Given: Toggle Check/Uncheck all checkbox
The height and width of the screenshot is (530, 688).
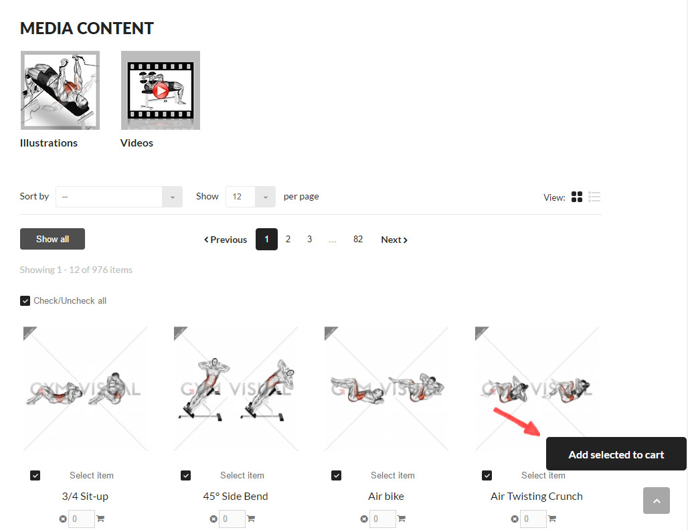Looking at the screenshot, I should coord(25,300).
